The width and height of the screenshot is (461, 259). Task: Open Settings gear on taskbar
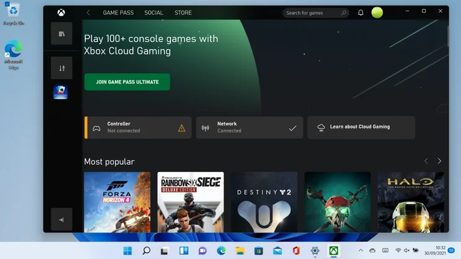pyautogui.click(x=315, y=251)
